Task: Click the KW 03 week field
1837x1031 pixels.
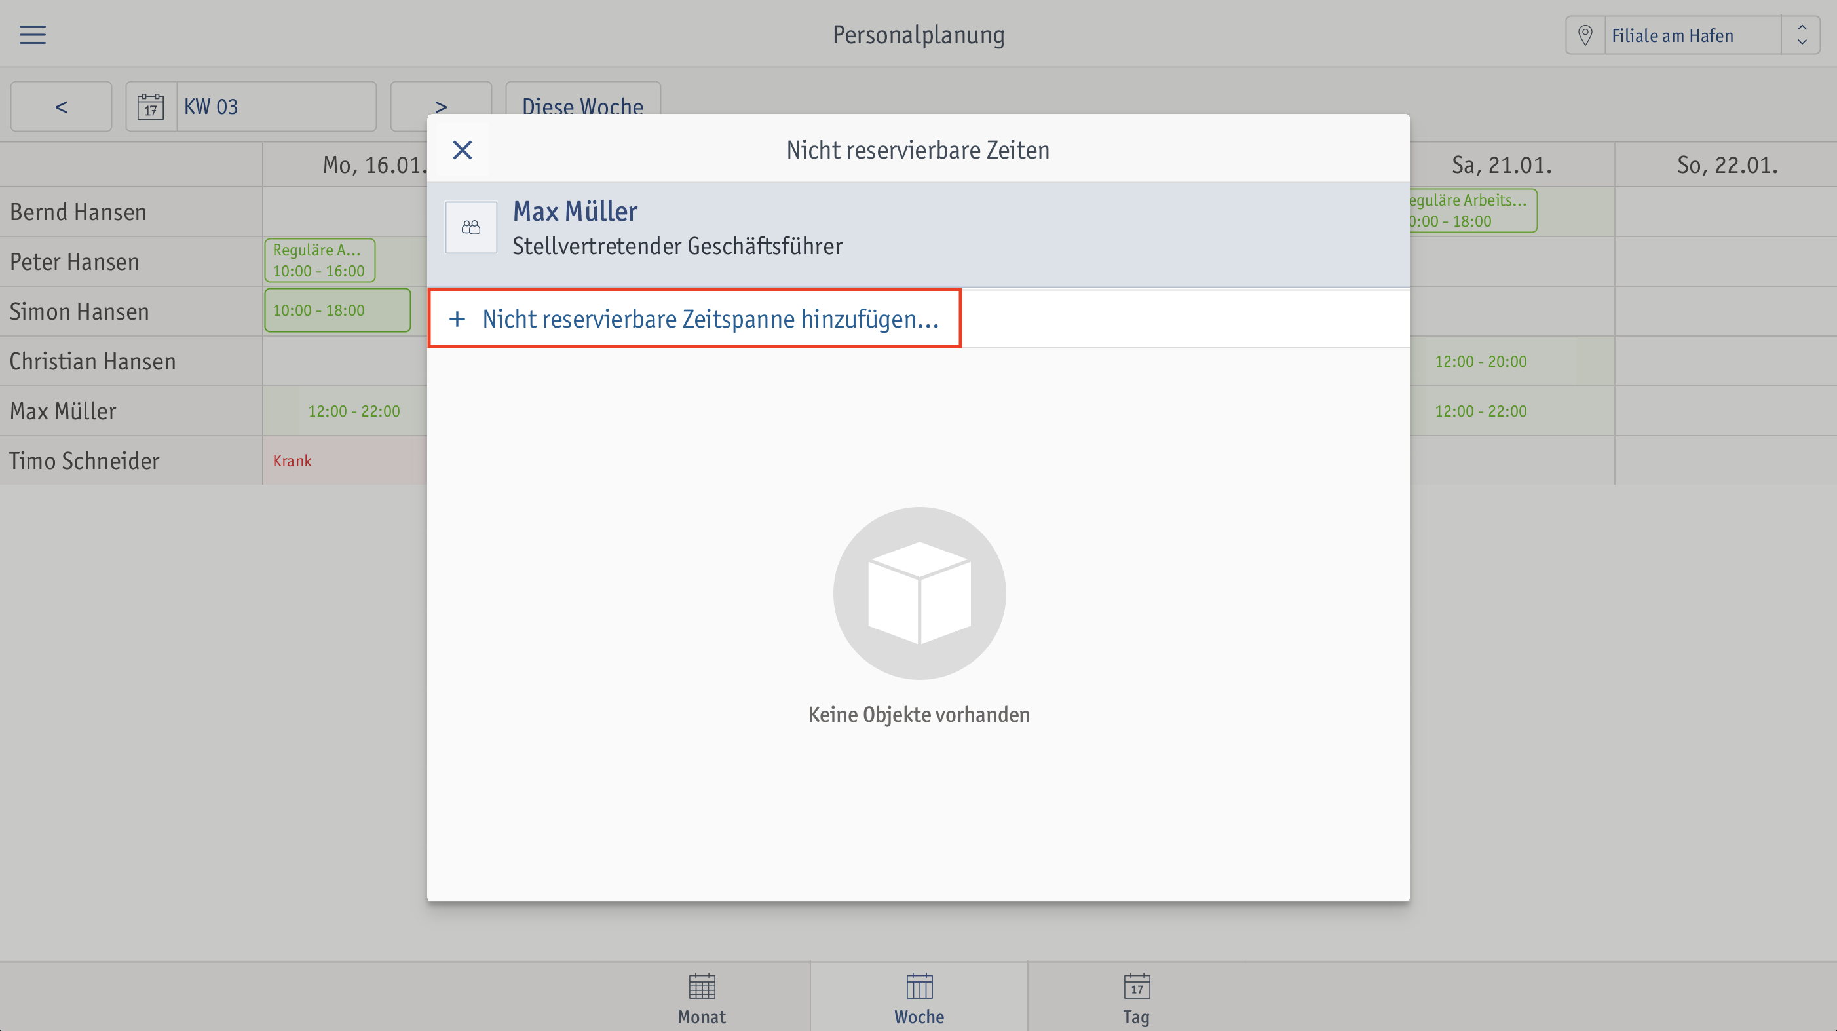Action: (276, 106)
